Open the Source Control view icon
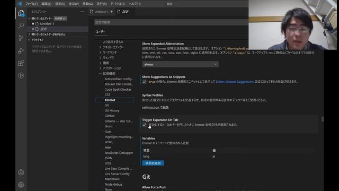The width and height of the screenshot is (339, 191). tap(21, 38)
